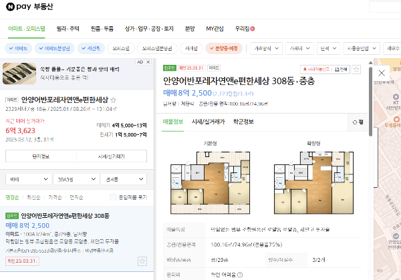Enable the 재개발 filter chip
Viewport: 401px width, 280px height.
(191, 48)
